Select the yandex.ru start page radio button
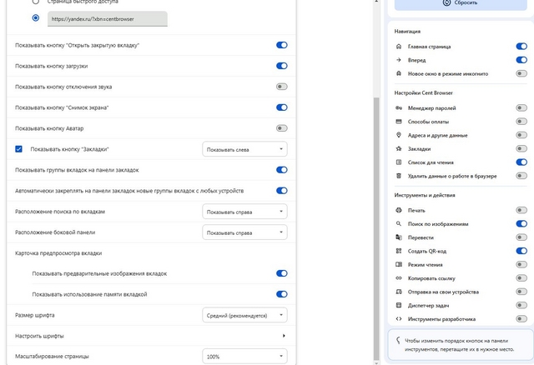Image resolution: width=534 pixels, height=365 pixels. [35, 17]
